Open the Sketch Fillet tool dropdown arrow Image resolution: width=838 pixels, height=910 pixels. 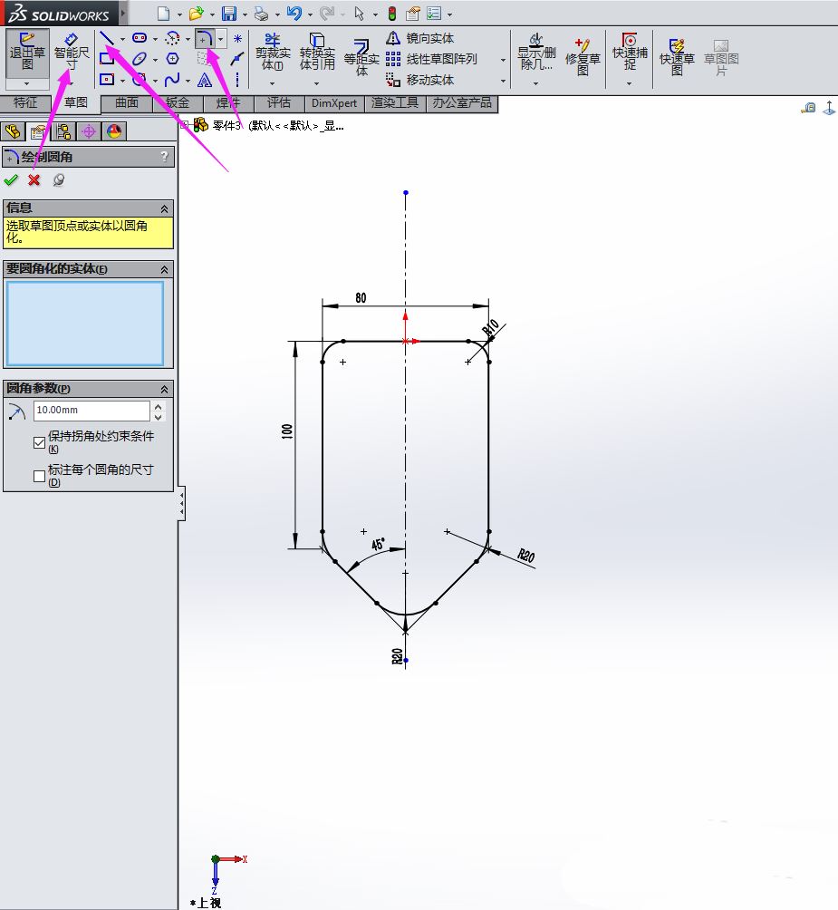(x=220, y=39)
